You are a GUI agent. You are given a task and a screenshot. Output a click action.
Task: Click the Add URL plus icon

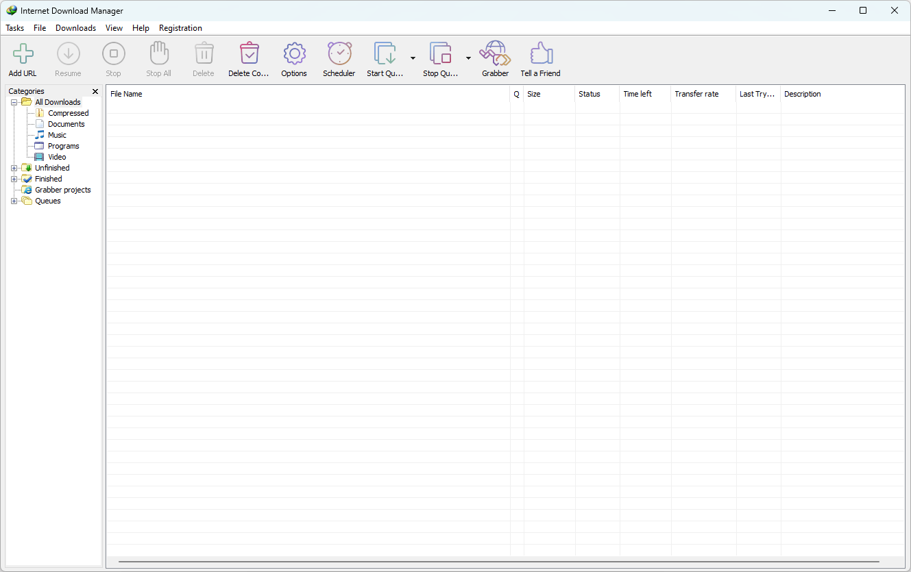coord(23,54)
